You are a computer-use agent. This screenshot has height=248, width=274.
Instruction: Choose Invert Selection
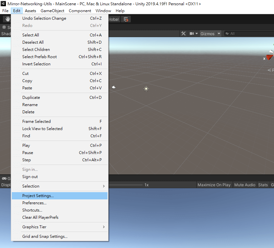click(x=60, y=64)
